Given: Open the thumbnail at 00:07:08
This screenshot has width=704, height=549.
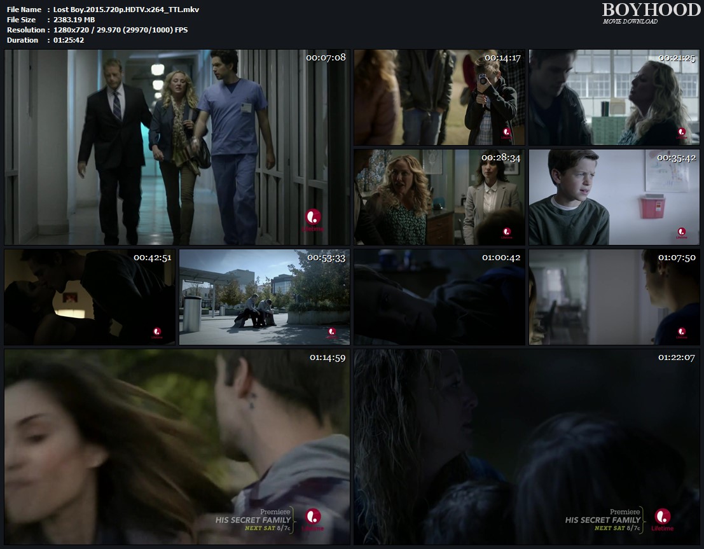Looking at the screenshot, I should [177, 147].
